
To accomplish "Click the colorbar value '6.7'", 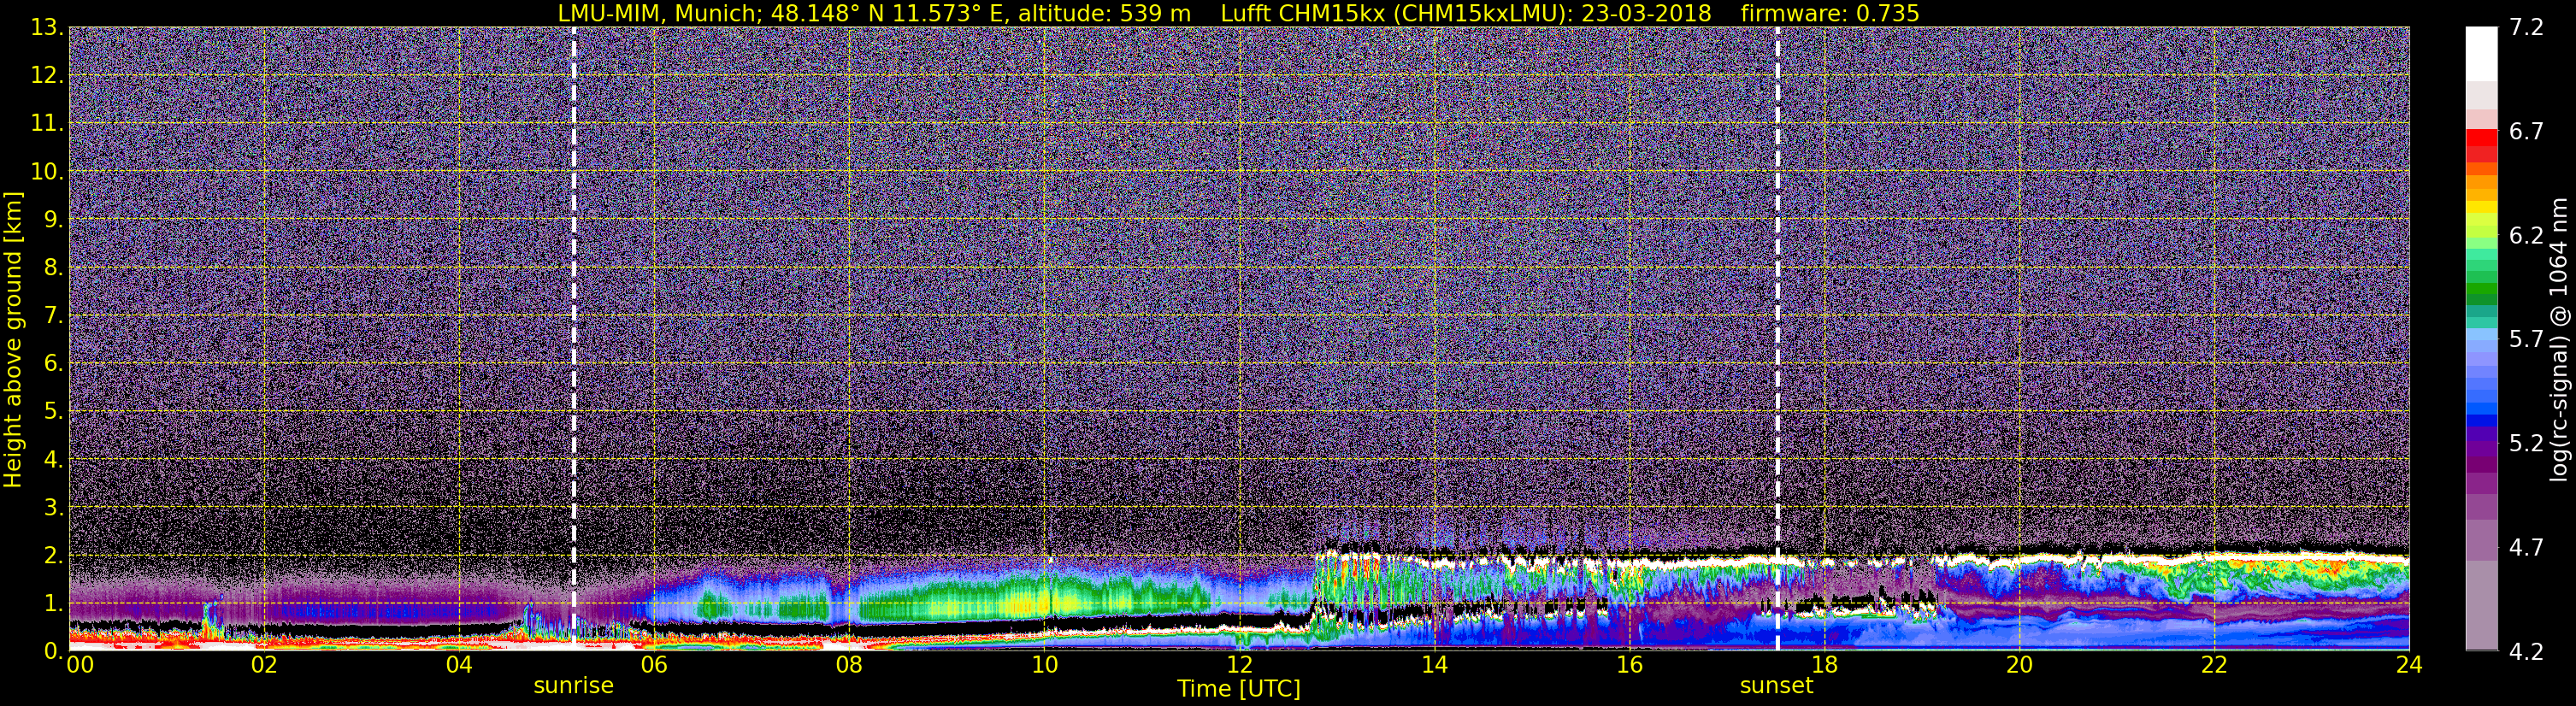I will (2526, 131).
